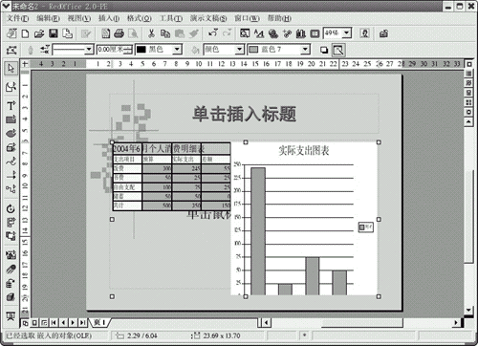The image size is (478, 346).
Task: Open the 格式 (Format) menu
Action: (x=140, y=18)
